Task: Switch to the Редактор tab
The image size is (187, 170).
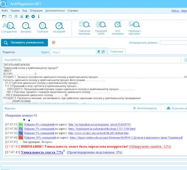Action: point(9,52)
